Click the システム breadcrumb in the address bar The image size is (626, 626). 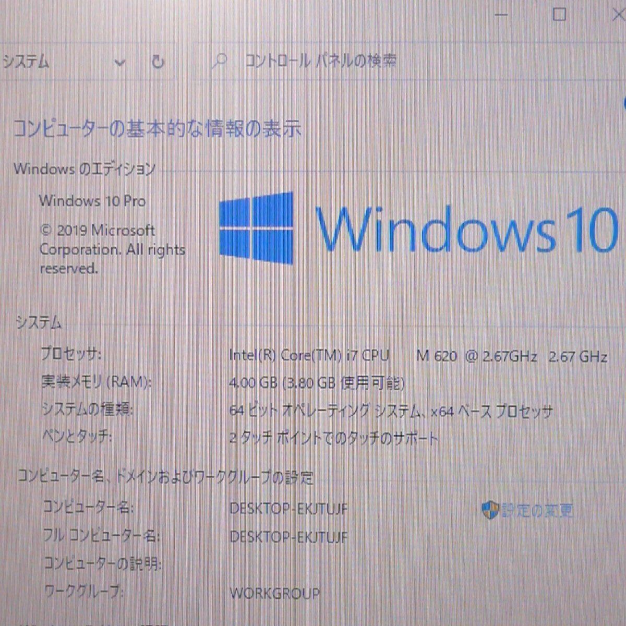coord(26,62)
